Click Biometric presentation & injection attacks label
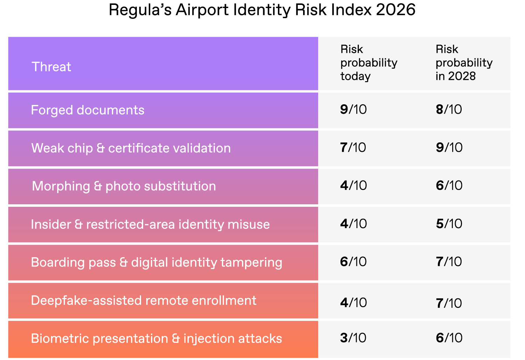 point(156,339)
